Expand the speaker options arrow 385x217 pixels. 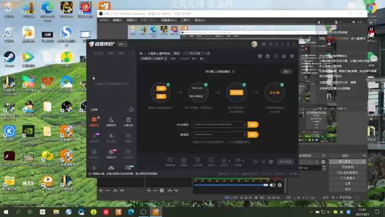pyautogui.click(x=244, y=161)
